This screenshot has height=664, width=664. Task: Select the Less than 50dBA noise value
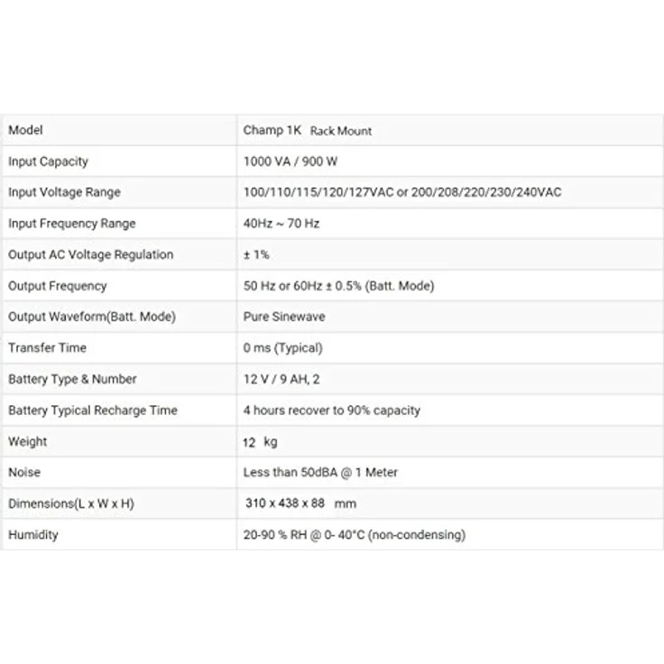[320, 473]
